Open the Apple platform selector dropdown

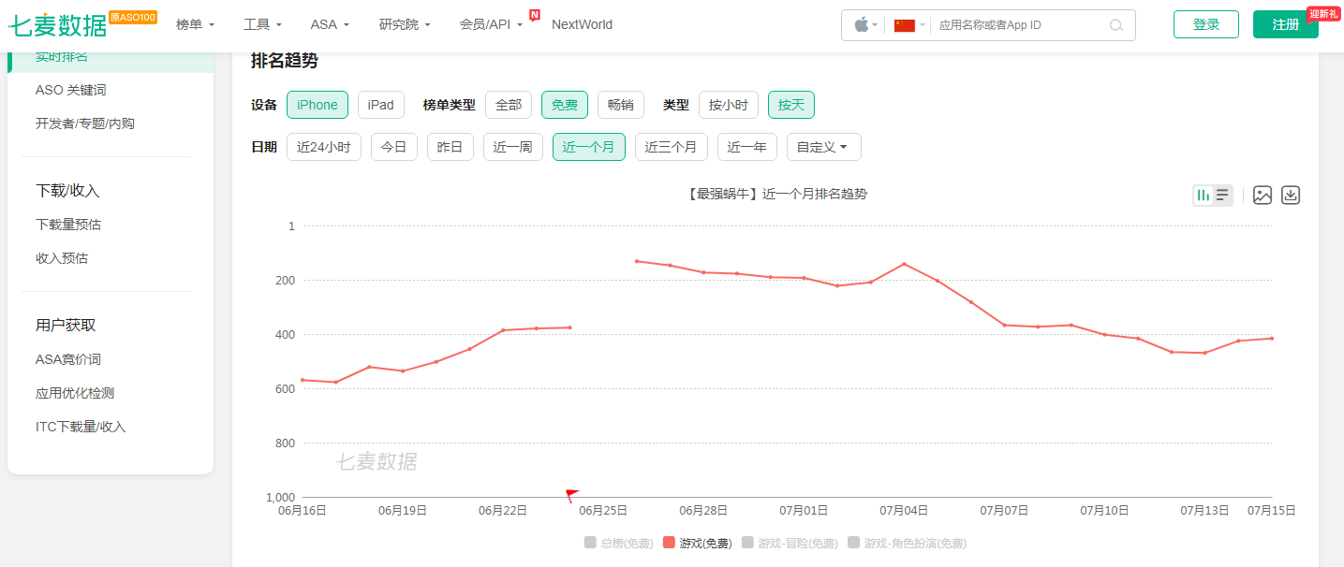(x=862, y=25)
